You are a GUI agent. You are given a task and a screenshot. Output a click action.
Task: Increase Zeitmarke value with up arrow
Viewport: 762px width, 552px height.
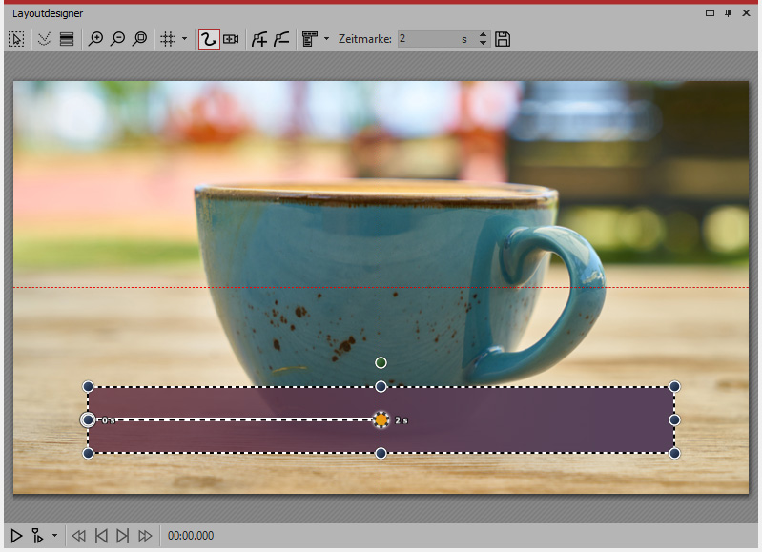(x=483, y=35)
